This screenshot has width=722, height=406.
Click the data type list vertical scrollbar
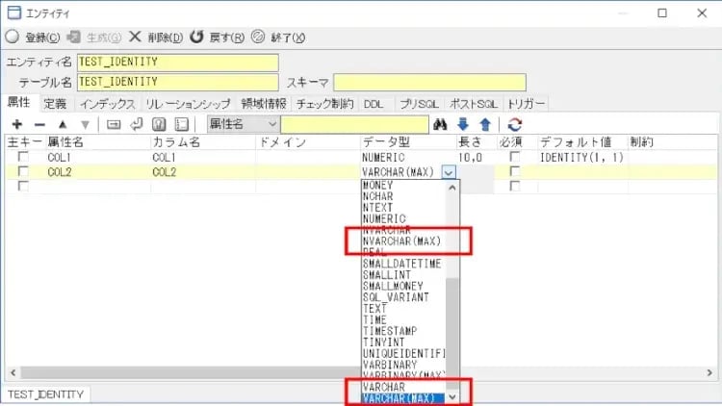[x=453, y=289]
